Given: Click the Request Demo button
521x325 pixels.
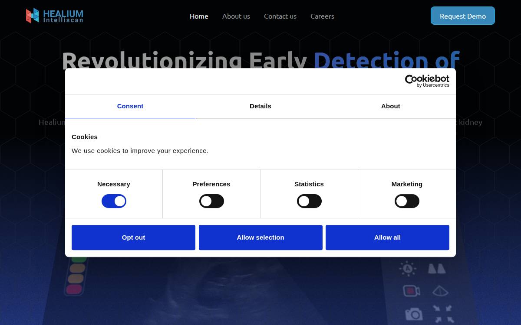Looking at the screenshot, I should click(x=463, y=16).
